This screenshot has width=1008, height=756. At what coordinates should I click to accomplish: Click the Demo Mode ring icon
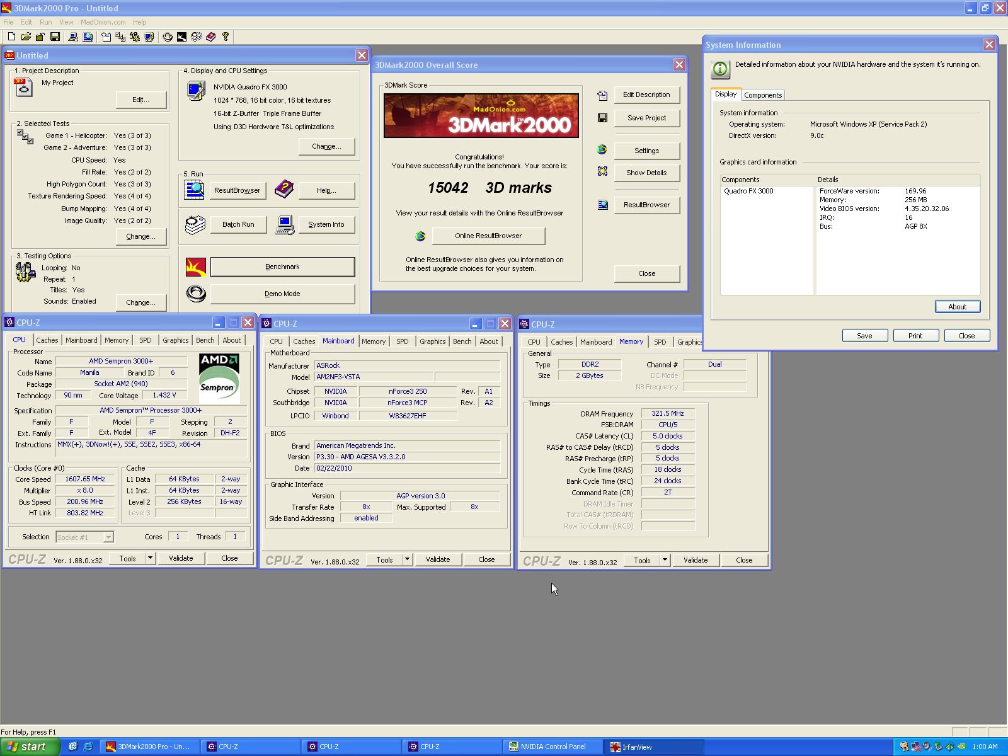[196, 294]
